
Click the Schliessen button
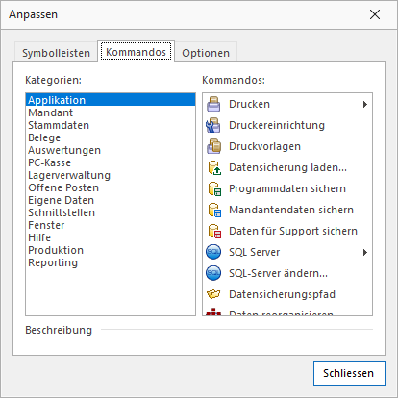pyautogui.click(x=349, y=373)
